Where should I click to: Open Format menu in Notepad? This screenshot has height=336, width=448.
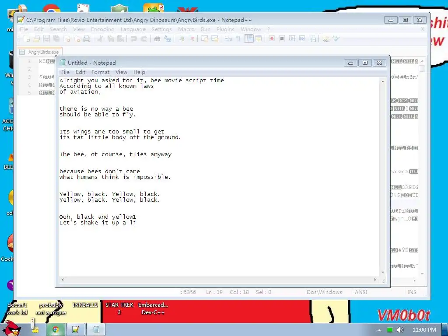pos(100,72)
